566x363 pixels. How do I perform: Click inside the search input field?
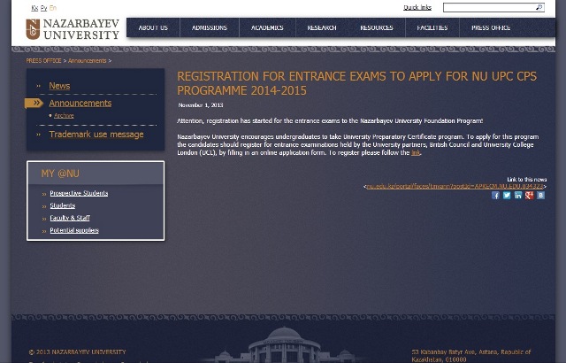[488, 8]
